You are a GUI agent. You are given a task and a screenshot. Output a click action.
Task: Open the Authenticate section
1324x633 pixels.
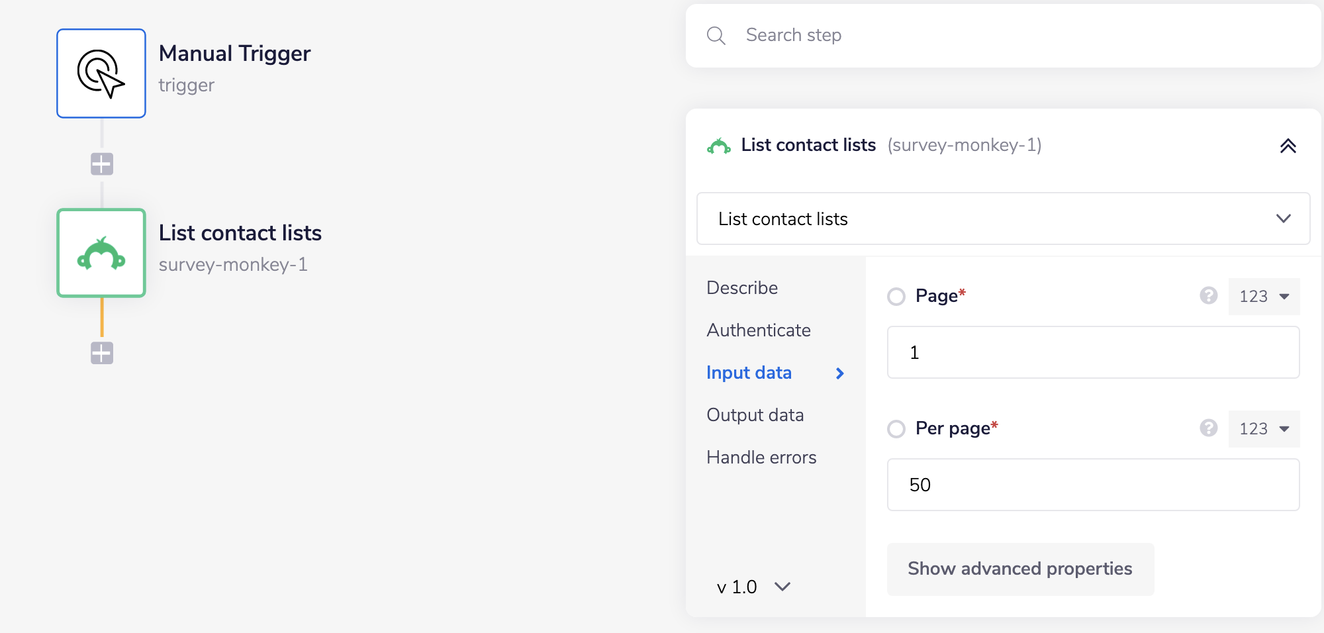[758, 330]
